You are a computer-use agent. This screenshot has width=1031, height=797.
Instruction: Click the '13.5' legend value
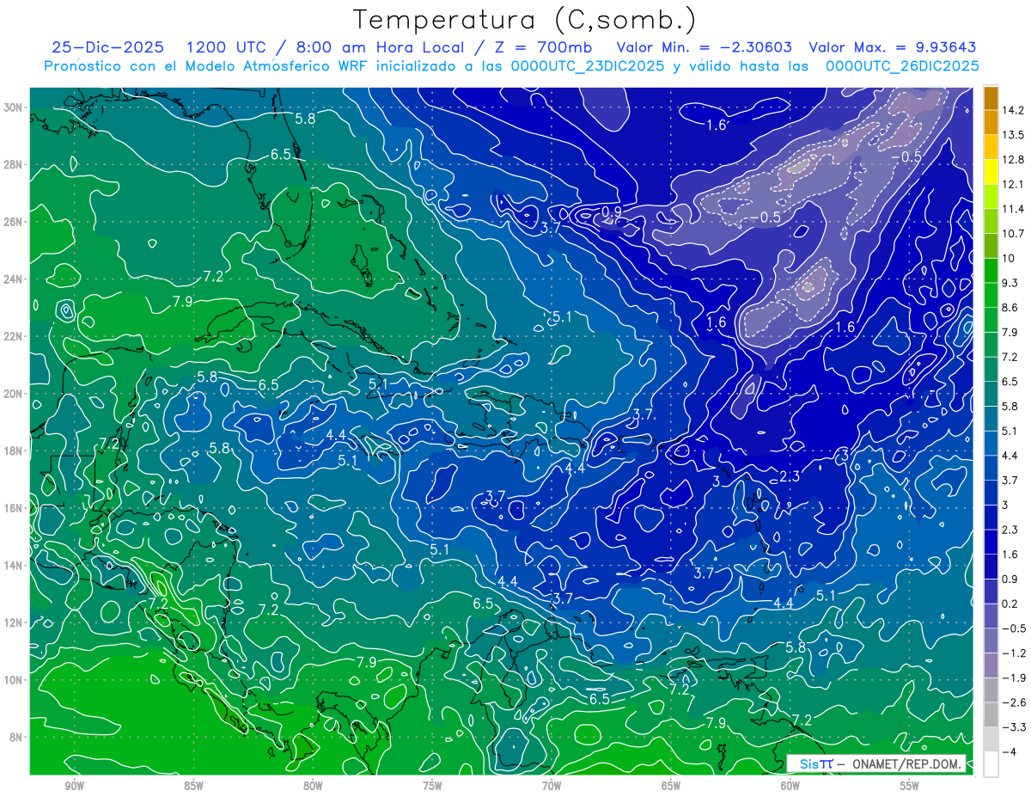pos(1013,135)
